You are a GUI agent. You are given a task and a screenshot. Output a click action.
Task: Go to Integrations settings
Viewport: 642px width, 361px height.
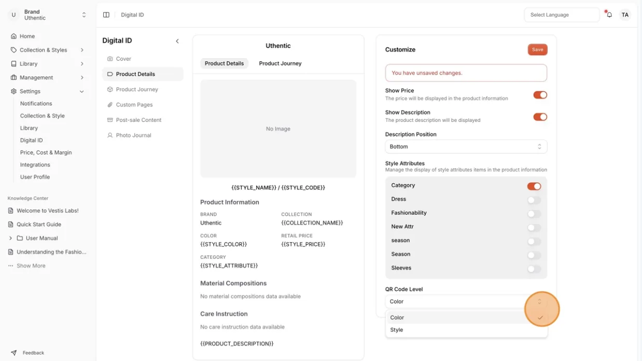[35, 165]
